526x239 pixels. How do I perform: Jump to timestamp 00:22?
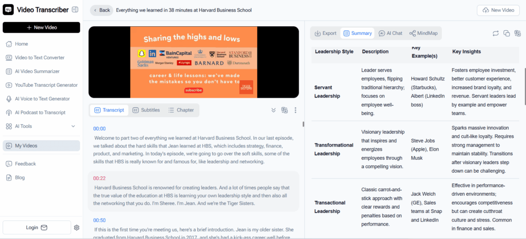click(99, 178)
